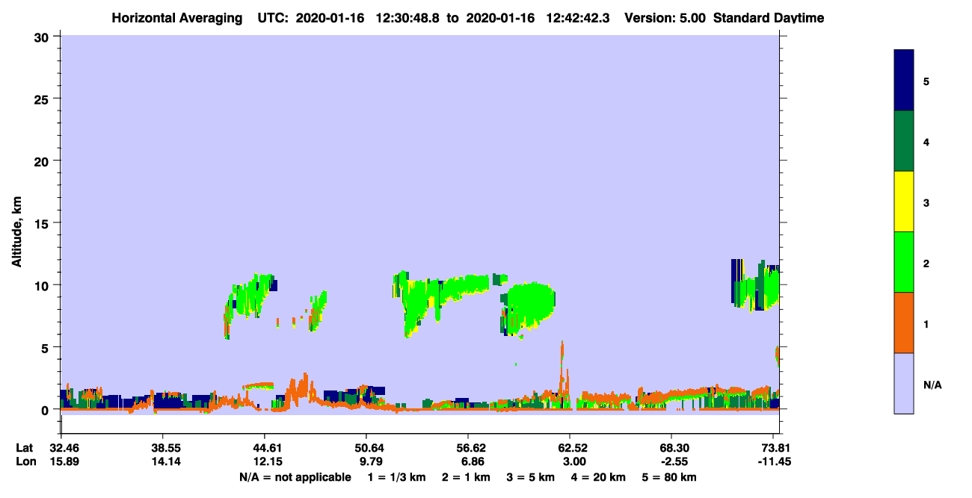Click the altitude tick label 30
Screen dimensions: 972x498
(43, 37)
